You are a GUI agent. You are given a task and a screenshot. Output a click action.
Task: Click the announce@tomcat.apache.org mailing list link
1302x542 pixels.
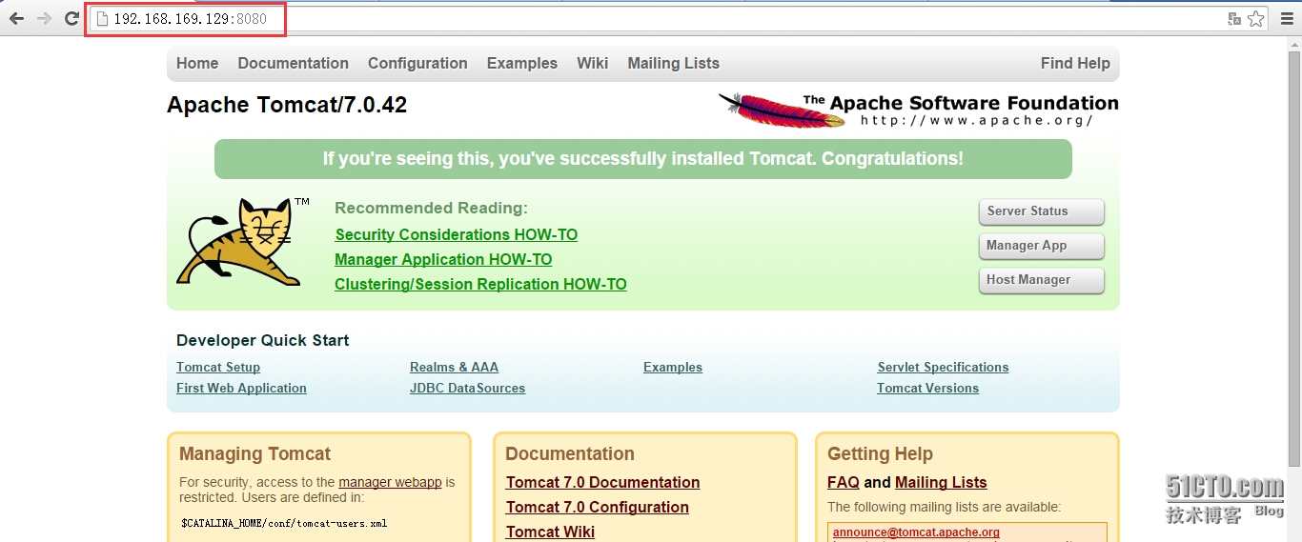pyautogui.click(x=916, y=532)
